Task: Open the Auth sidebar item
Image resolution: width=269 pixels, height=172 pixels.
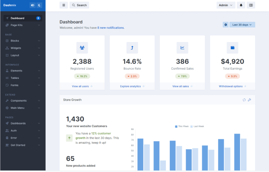Action: point(23,130)
